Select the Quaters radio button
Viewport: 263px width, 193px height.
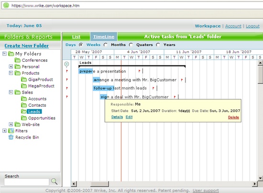[x=158, y=45]
